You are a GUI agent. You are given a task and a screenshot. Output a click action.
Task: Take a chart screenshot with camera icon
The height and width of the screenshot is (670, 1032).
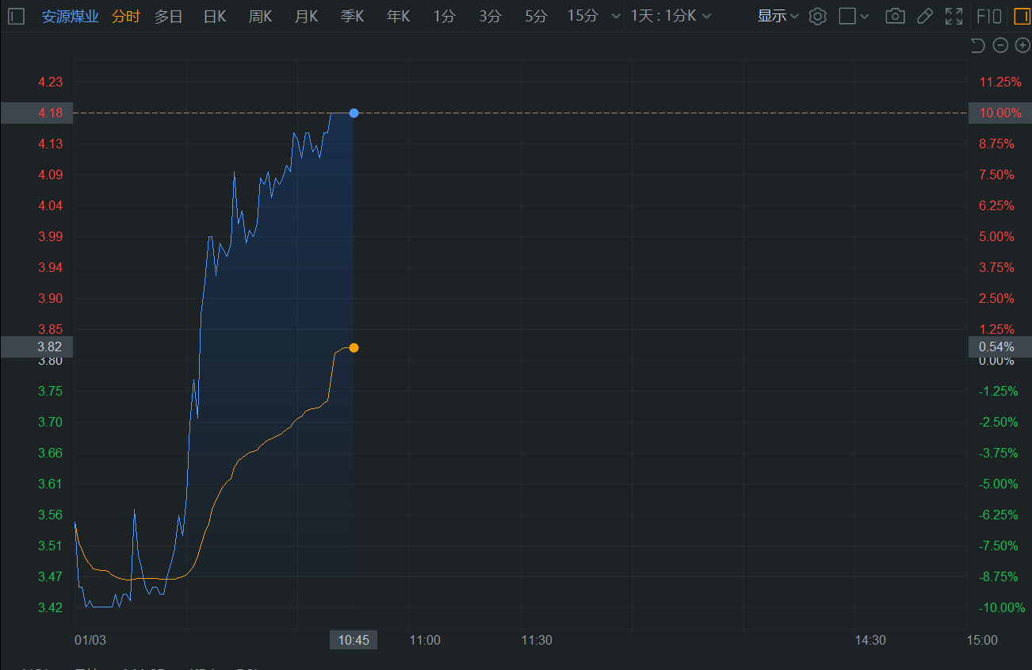(895, 16)
